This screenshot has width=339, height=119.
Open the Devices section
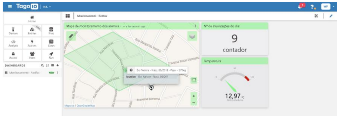point(13,31)
